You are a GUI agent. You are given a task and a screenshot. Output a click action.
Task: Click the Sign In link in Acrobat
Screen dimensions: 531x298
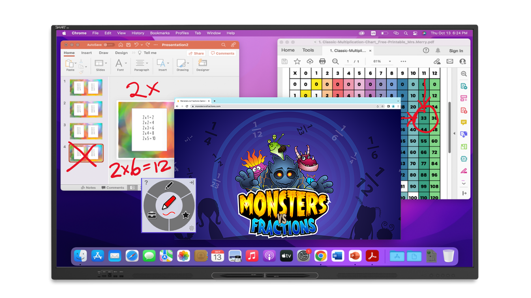pyautogui.click(x=456, y=51)
